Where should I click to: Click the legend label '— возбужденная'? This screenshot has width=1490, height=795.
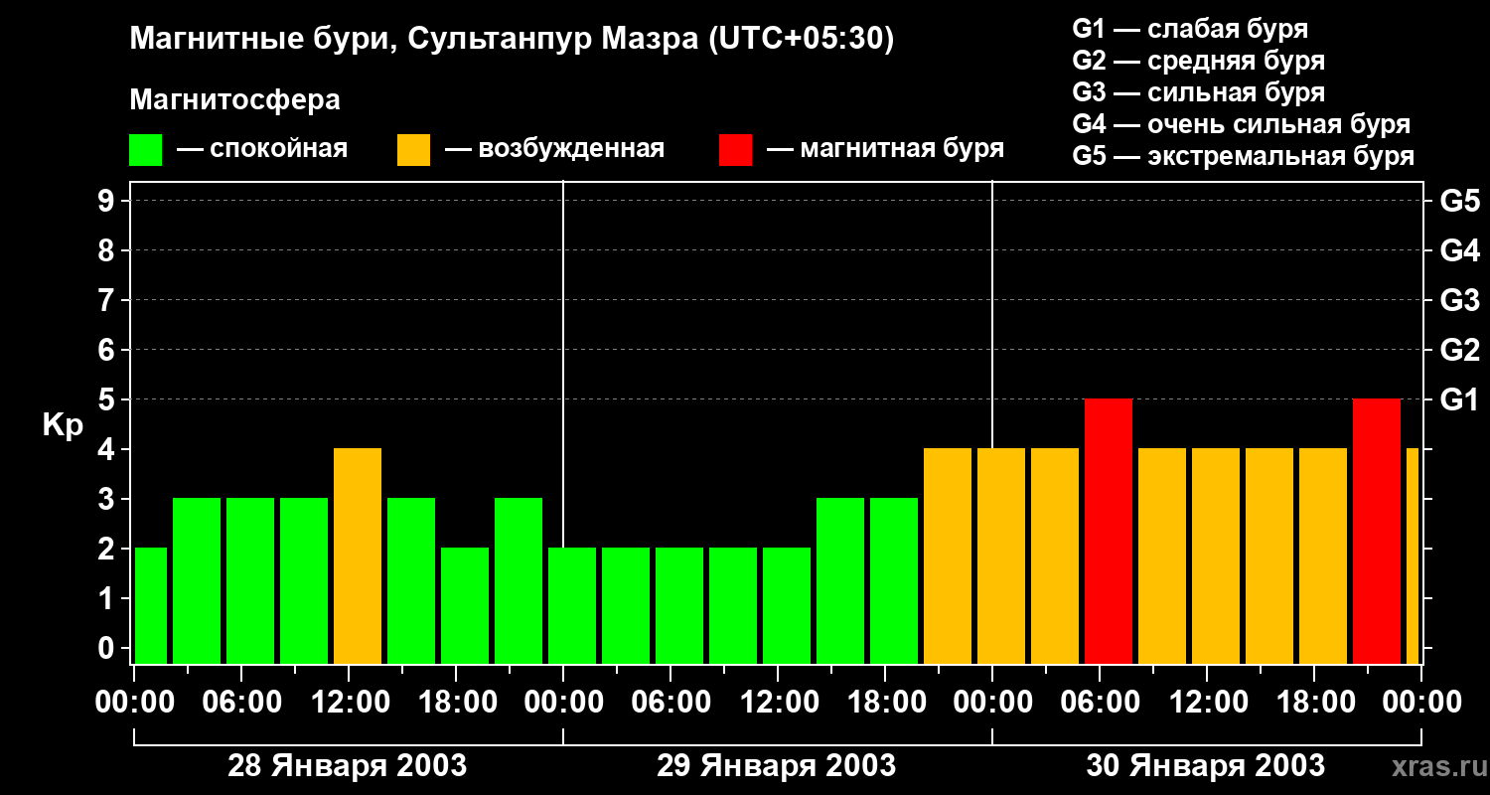tap(554, 150)
